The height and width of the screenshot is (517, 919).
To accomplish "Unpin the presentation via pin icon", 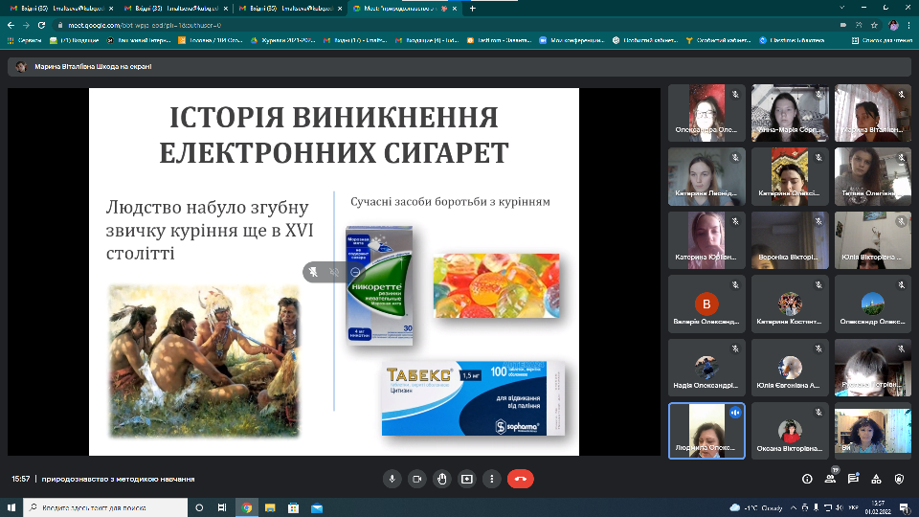I will point(314,272).
